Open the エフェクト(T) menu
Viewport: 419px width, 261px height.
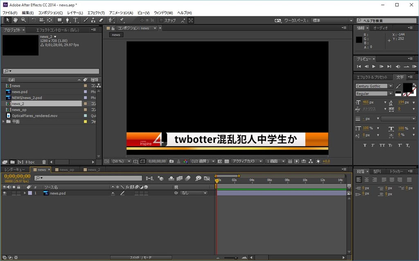(x=96, y=13)
